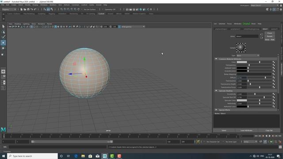283x159 pixels.
Task: Open the frames per second dropdown
Action: pyautogui.click(x=250, y=142)
